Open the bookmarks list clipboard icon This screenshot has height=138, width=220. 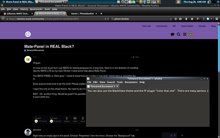[x=180, y=19]
